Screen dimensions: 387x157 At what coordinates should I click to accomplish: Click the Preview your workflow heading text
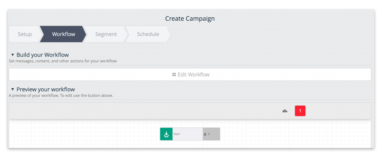pos(46,89)
